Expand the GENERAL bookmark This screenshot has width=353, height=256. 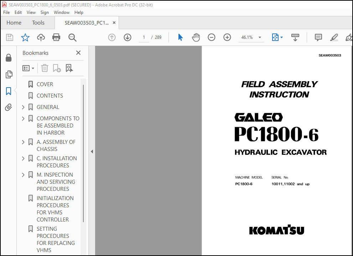23,107
